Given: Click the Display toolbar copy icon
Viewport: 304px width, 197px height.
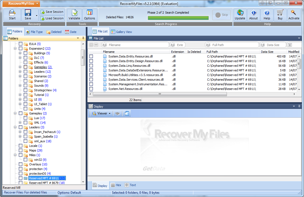Looking at the screenshot, I should point(127,113).
